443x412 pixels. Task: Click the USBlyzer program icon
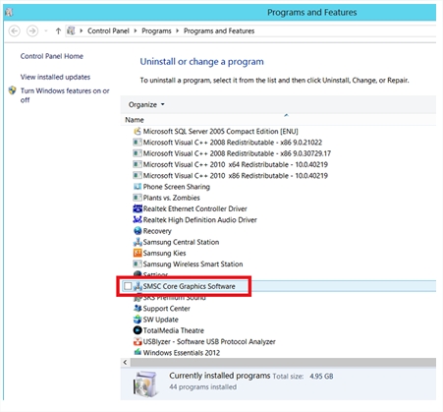click(138, 341)
